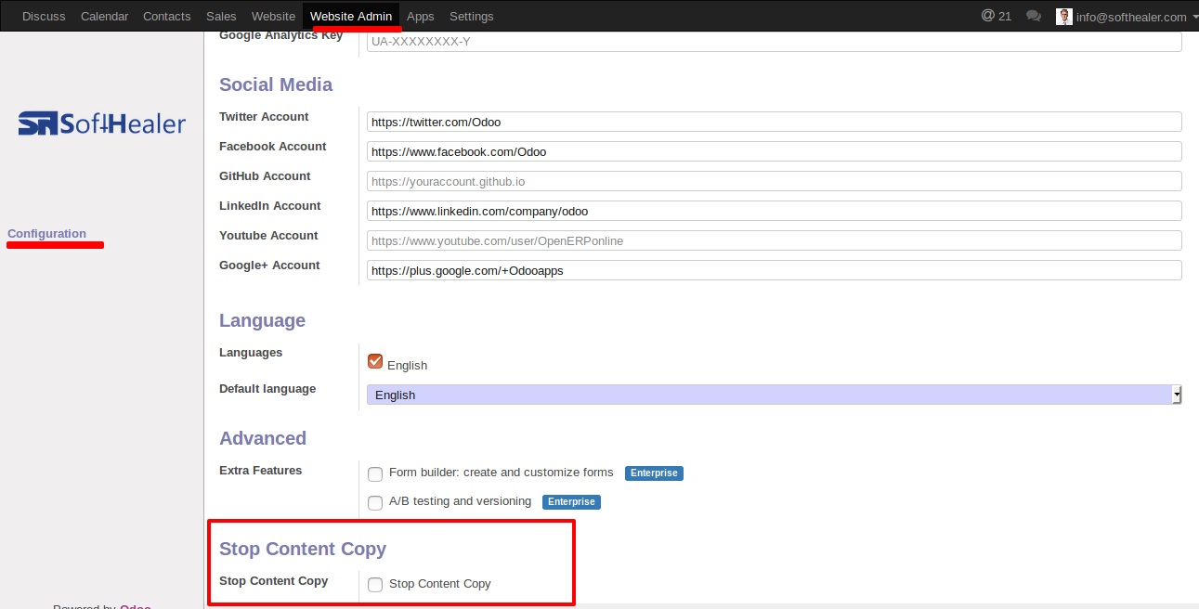Viewport: 1199px width, 609px height.
Task: Edit the Google+ Account field
Action: [775, 270]
